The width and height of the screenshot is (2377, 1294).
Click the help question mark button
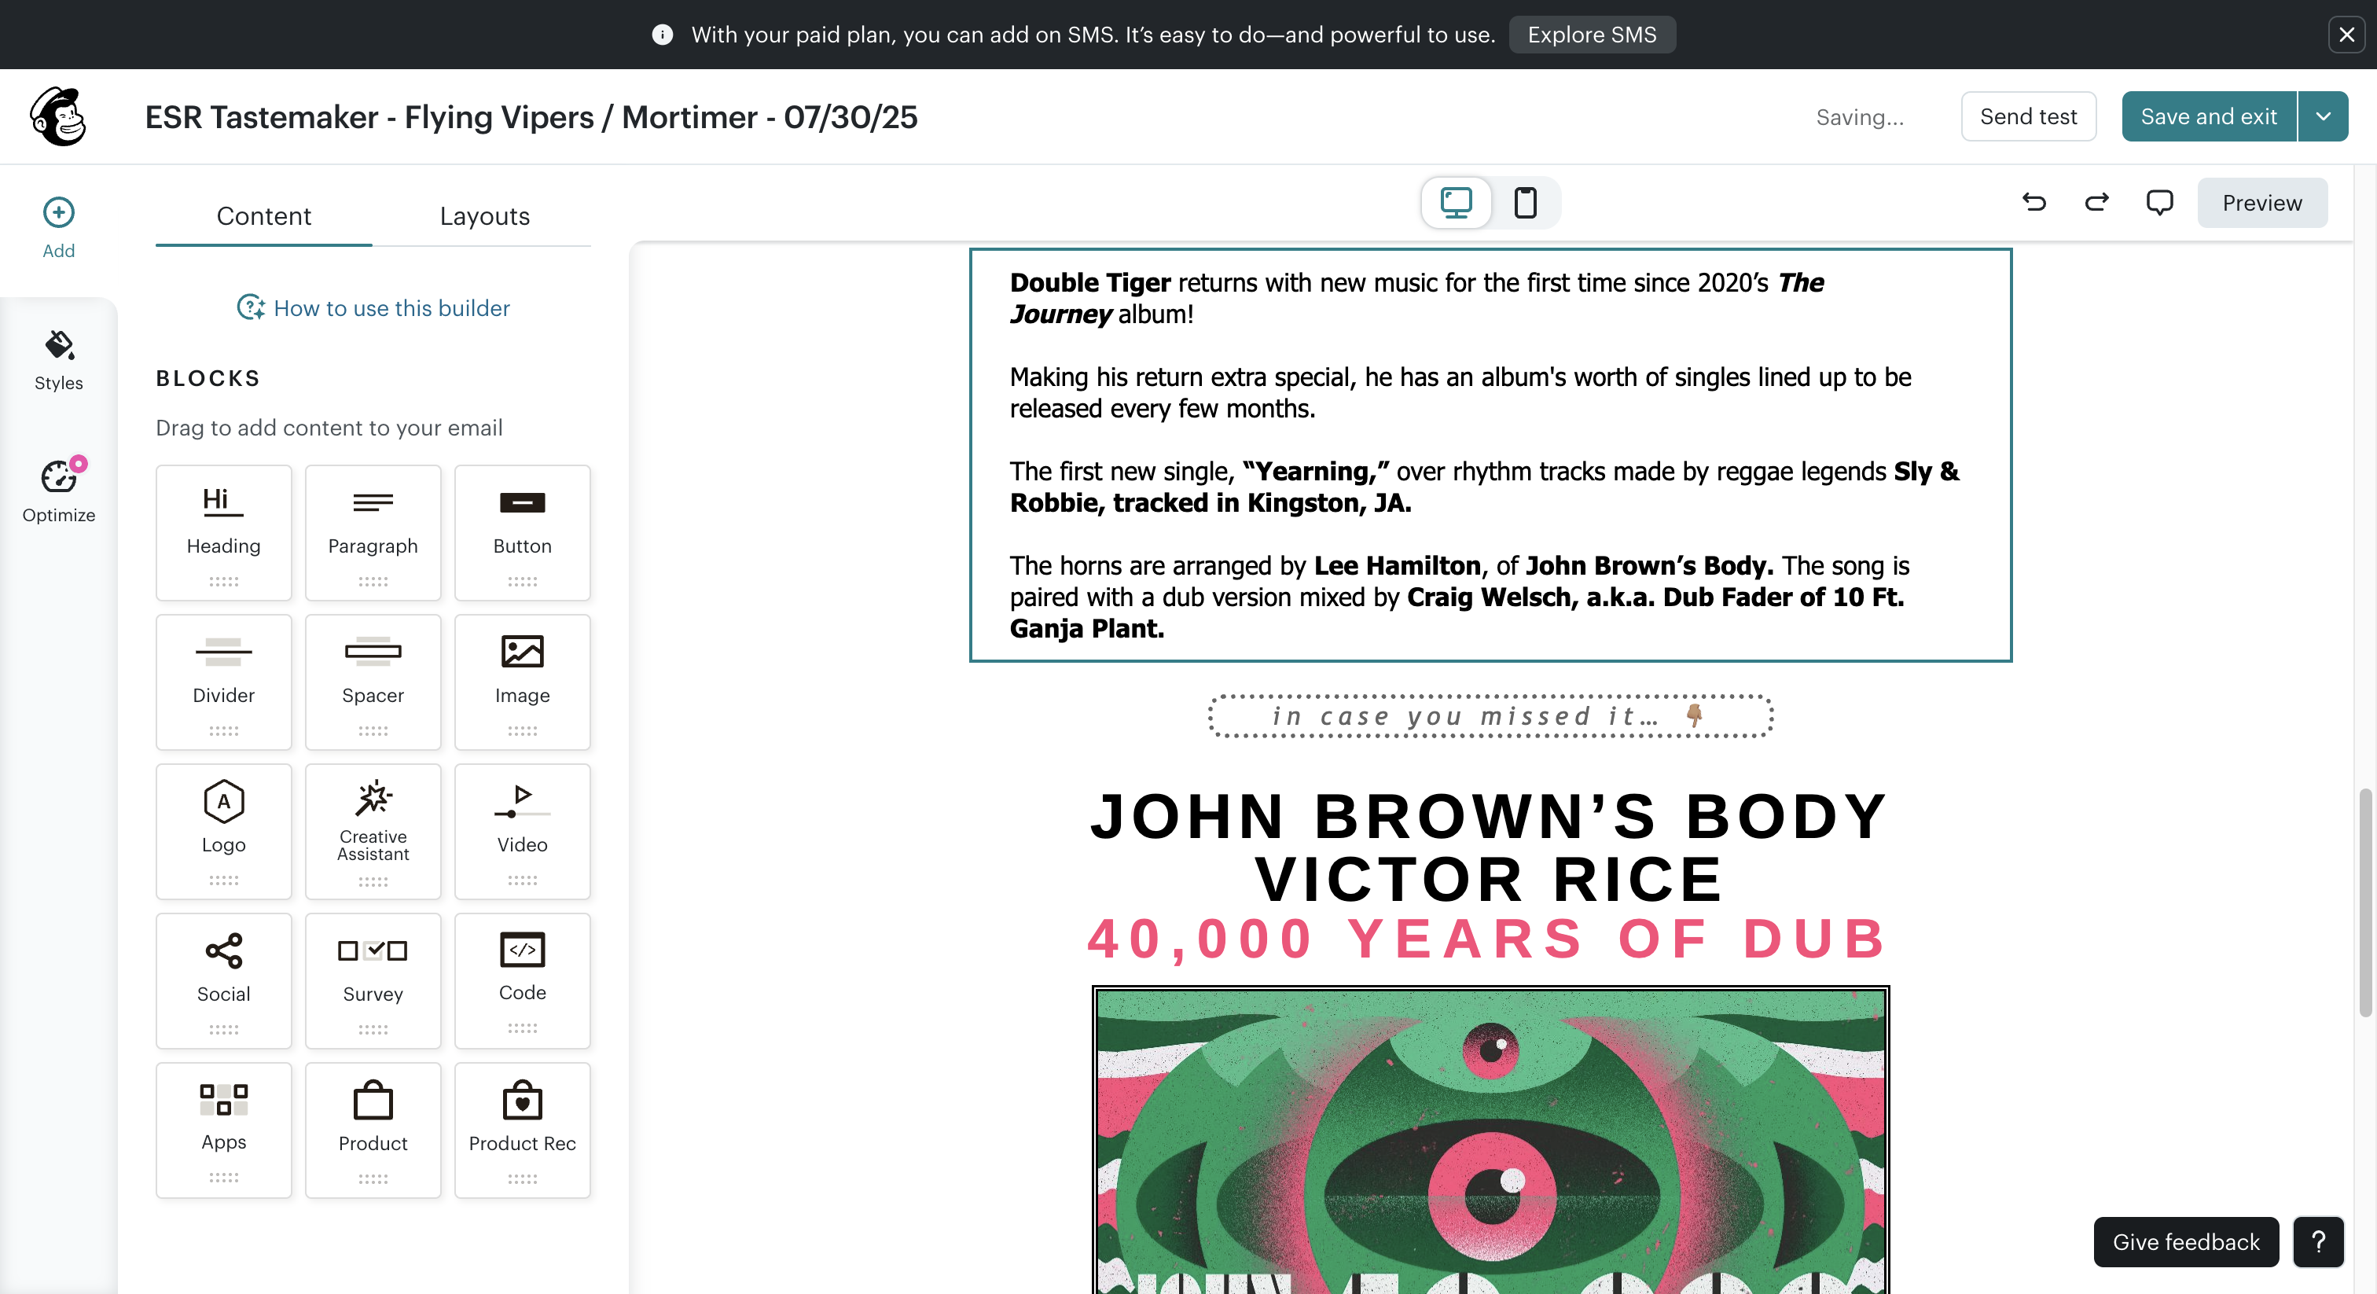point(2318,1242)
